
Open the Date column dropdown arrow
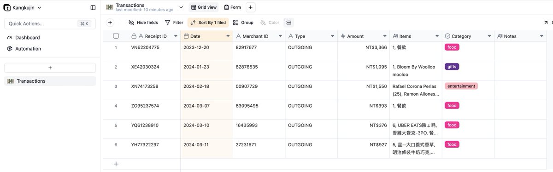228,36
